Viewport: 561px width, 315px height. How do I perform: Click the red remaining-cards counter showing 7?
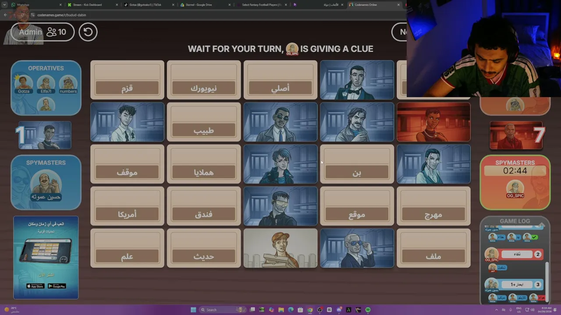point(517,136)
